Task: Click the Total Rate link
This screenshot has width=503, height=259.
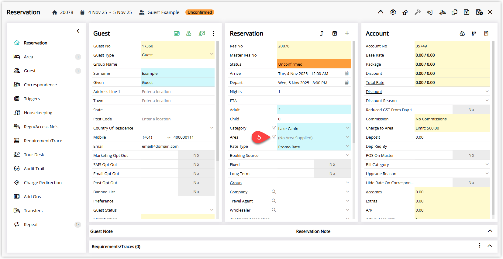Action: [x=375, y=83]
